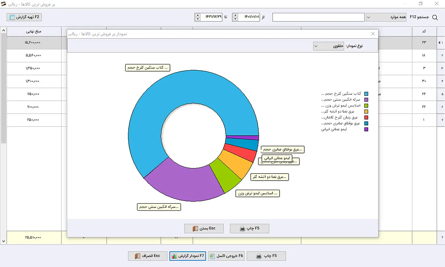The height and width of the screenshot is (267, 445).
Task: Click the کد column header
Action: point(424,31)
